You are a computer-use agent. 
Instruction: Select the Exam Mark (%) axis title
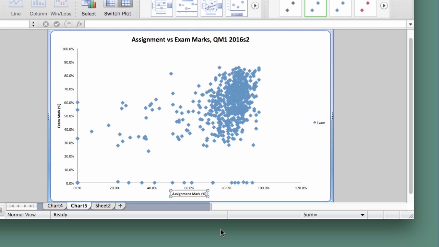(59, 116)
